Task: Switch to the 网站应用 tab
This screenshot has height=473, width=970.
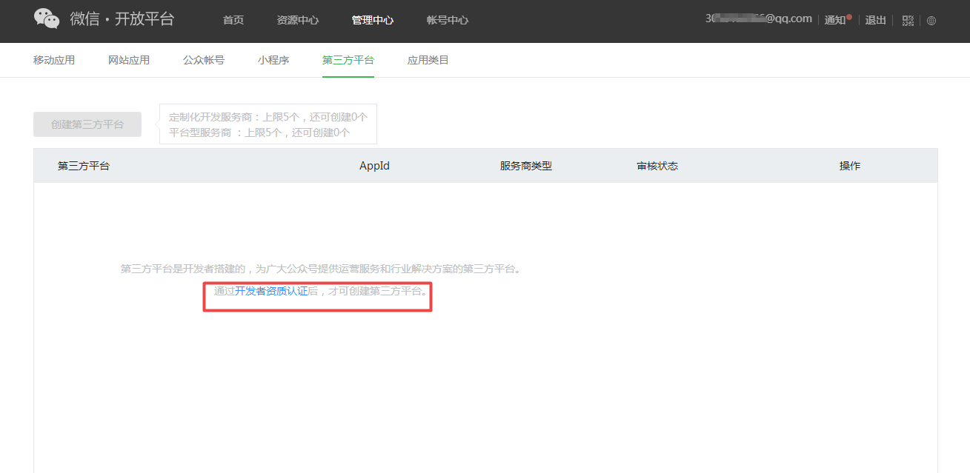Action: click(x=129, y=60)
